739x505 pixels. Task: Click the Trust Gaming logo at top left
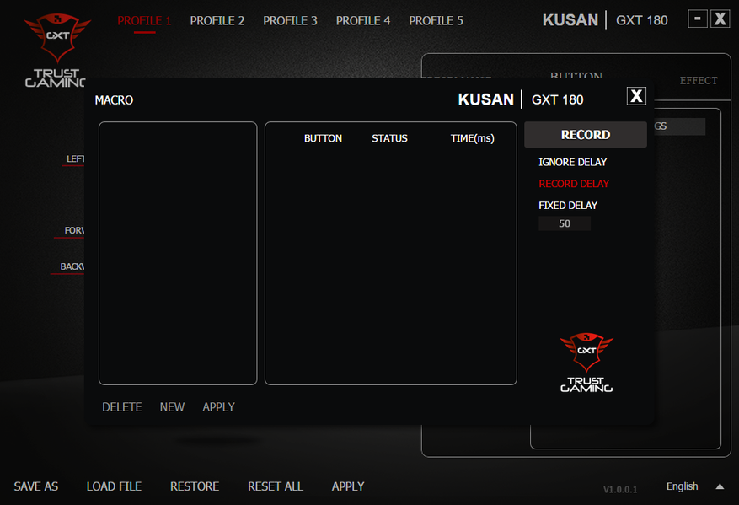point(57,50)
